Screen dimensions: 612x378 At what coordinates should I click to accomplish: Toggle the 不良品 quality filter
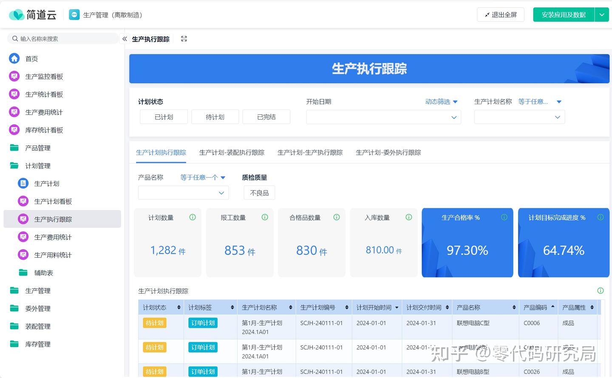(x=259, y=193)
